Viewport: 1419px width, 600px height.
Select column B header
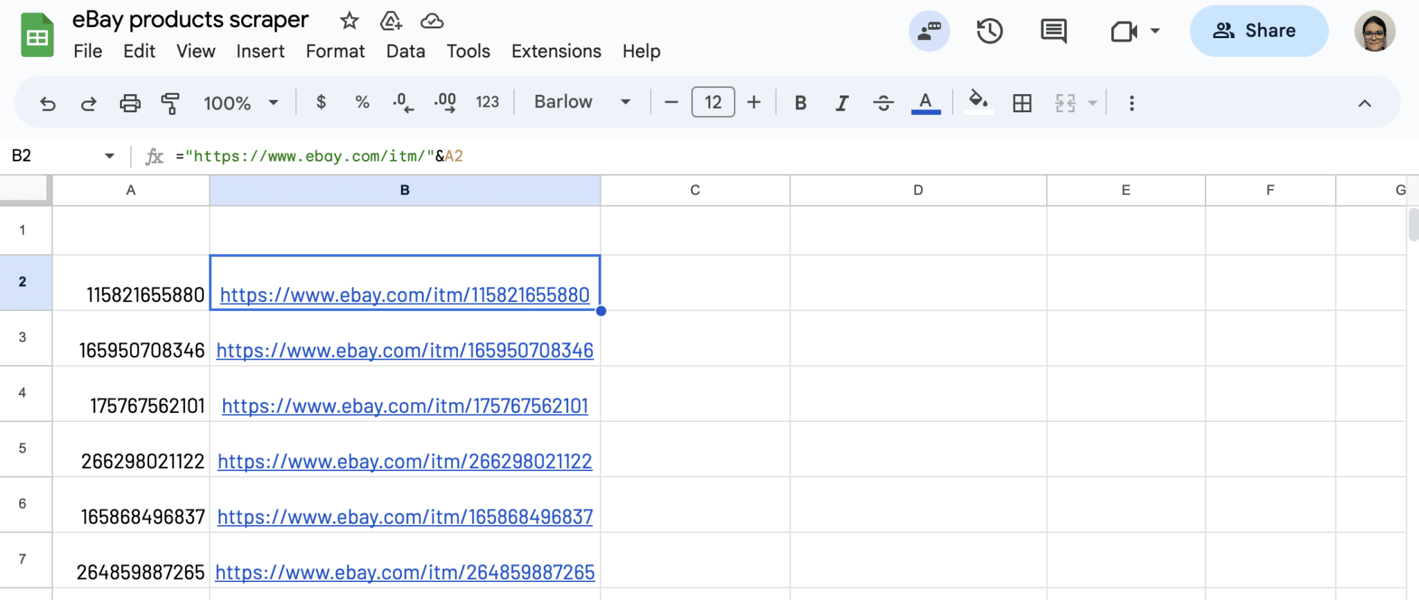(405, 190)
